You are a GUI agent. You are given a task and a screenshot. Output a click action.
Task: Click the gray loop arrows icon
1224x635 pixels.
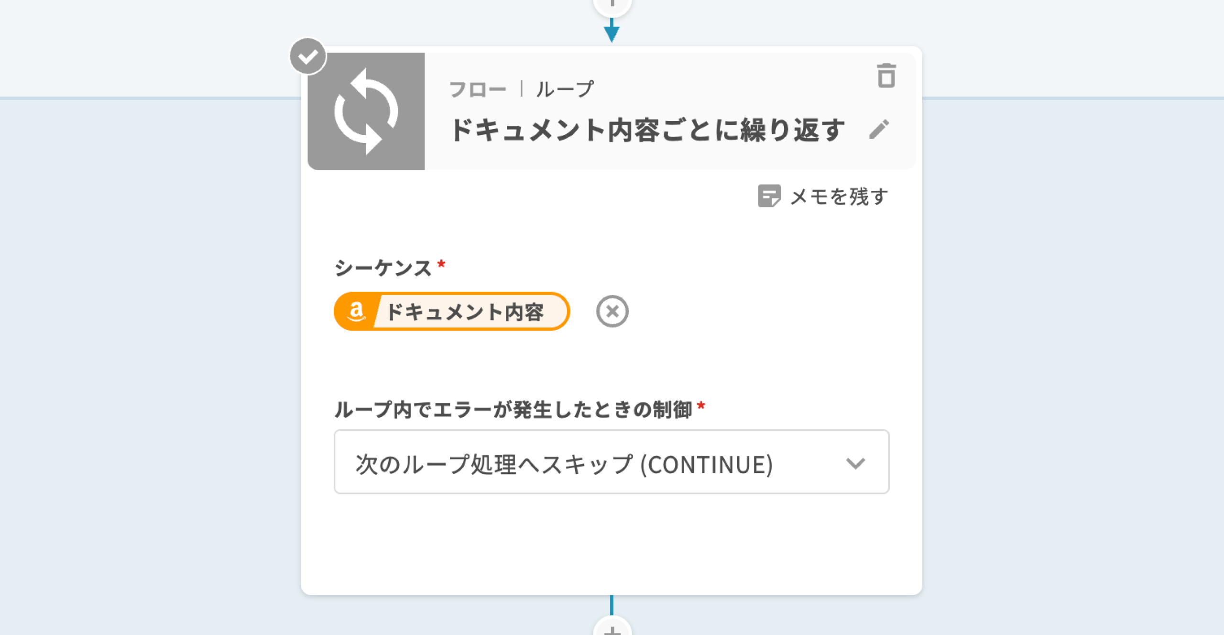click(366, 111)
